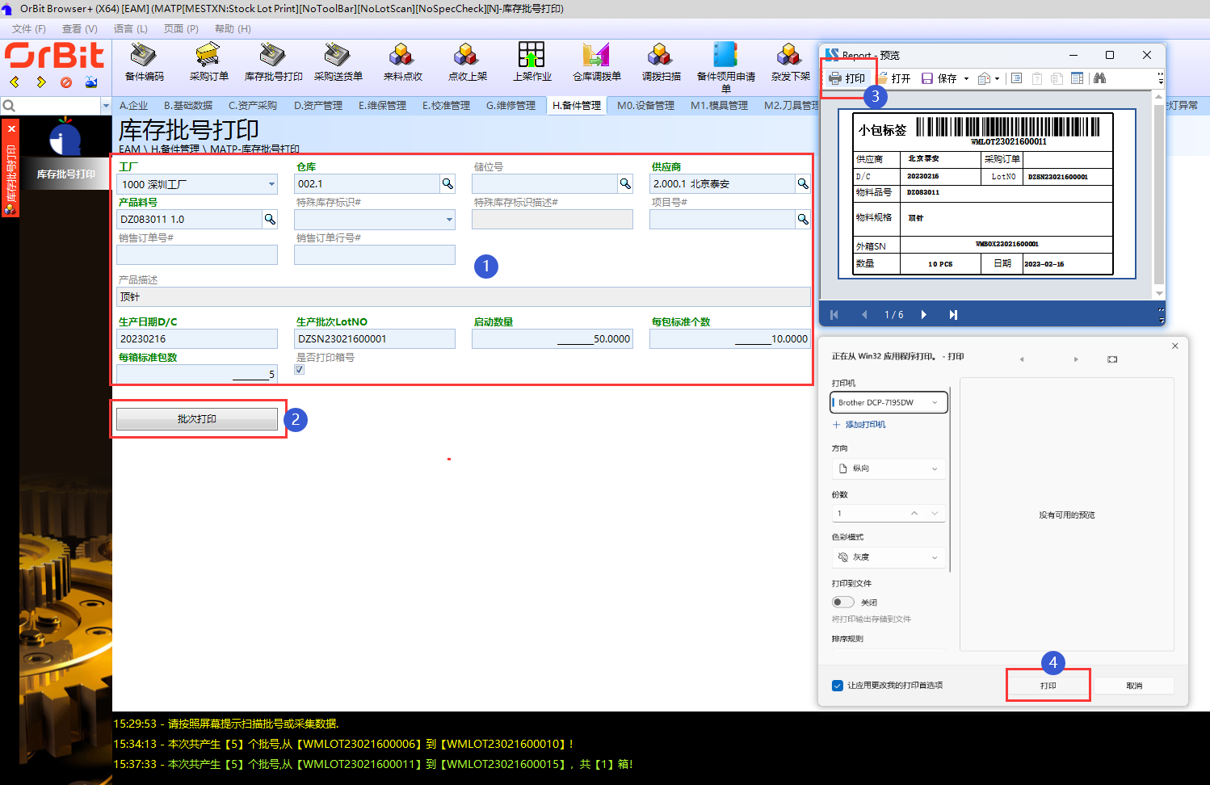Click the fit-to-page icon in print dialog
The width and height of the screenshot is (1210, 785).
(1112, 359)
